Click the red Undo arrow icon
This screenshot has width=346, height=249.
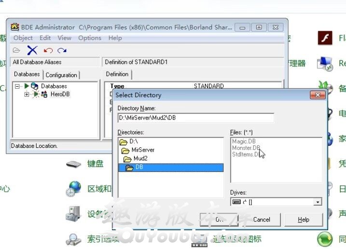[x=48, y=50]
